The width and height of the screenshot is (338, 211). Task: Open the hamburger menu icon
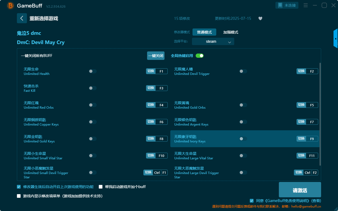tap(306, 6)
